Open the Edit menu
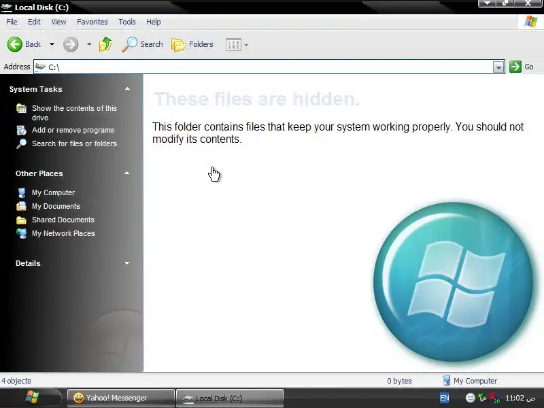This screenshot has height=408, width=544. pos(34,22)
